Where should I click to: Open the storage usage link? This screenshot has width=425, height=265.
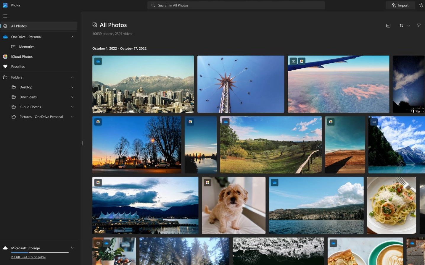(x=28, y=257)
